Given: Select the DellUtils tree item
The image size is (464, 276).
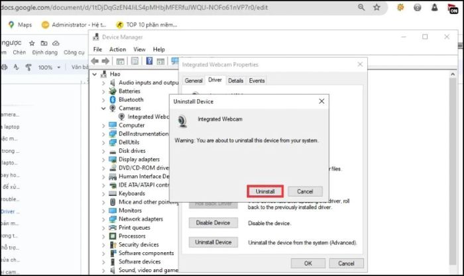Looking at the screenshot, I should point(129,142).
